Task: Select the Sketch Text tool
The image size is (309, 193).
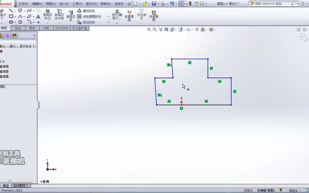Action: point(38,16)
